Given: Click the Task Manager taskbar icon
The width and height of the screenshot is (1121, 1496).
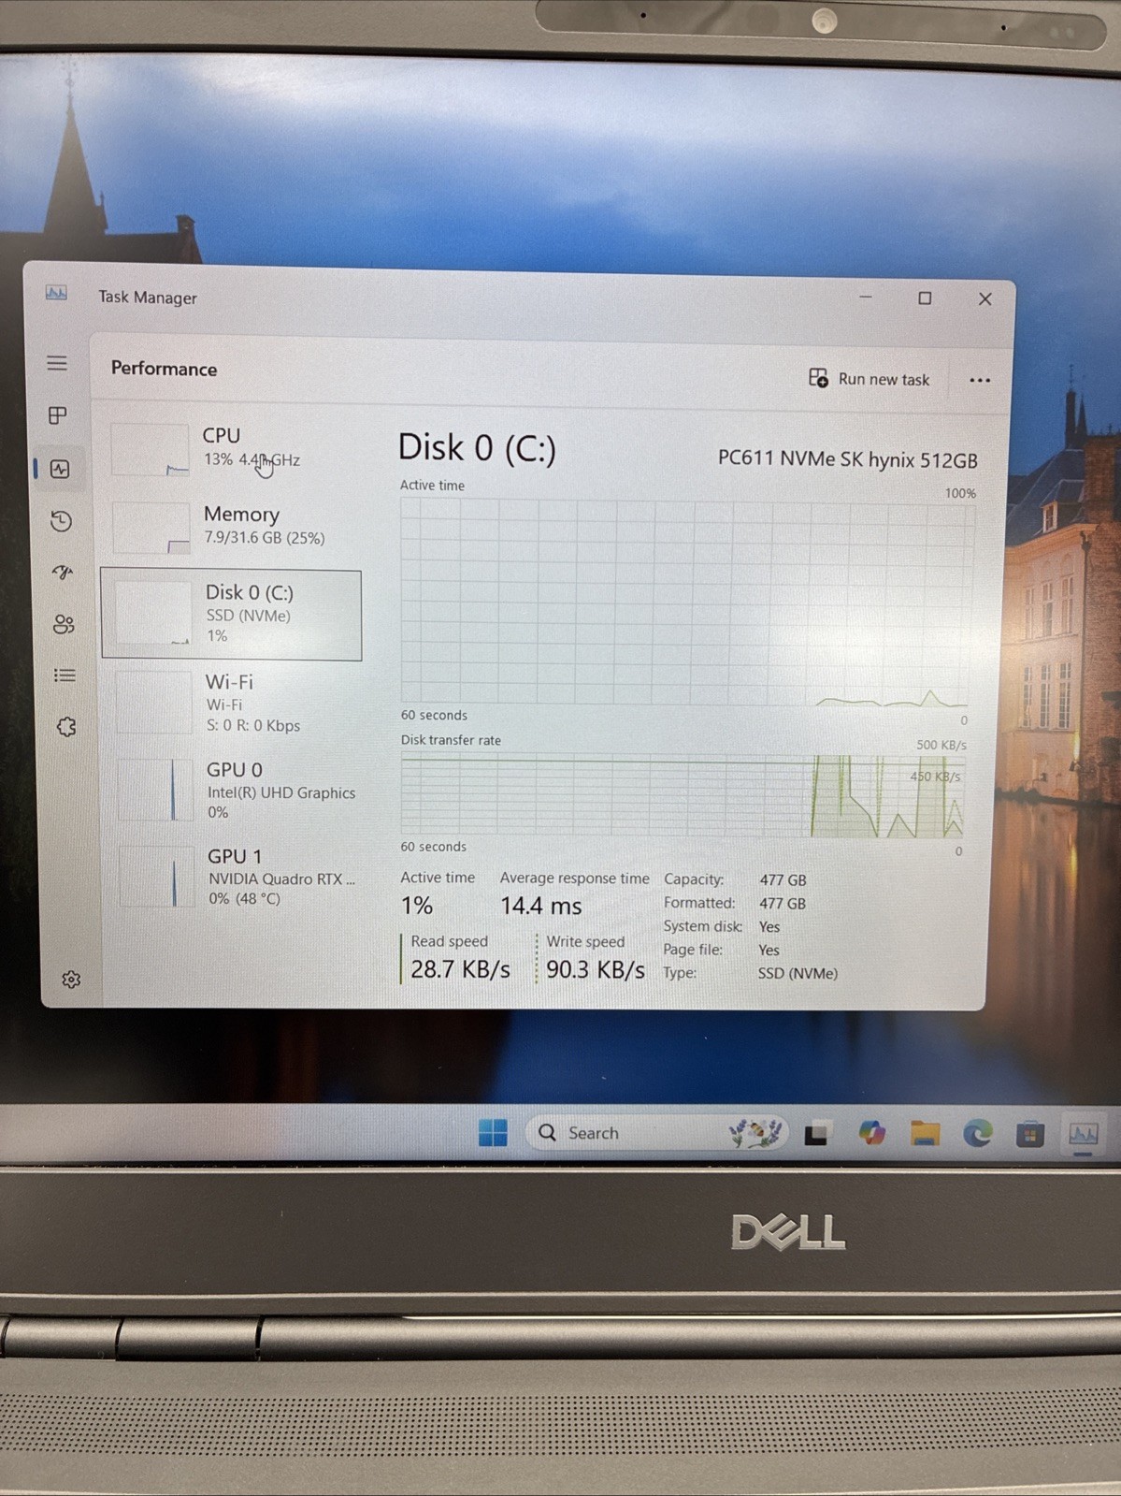Looking at the screenshot, I should (x=1084, y=1134).
